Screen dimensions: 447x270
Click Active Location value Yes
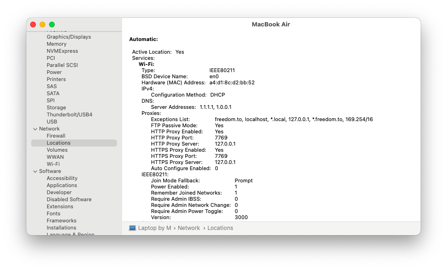[x=180, y=52]
